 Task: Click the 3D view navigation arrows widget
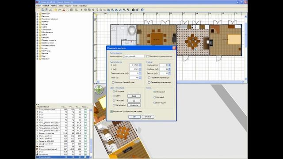[x=99, y=90]
